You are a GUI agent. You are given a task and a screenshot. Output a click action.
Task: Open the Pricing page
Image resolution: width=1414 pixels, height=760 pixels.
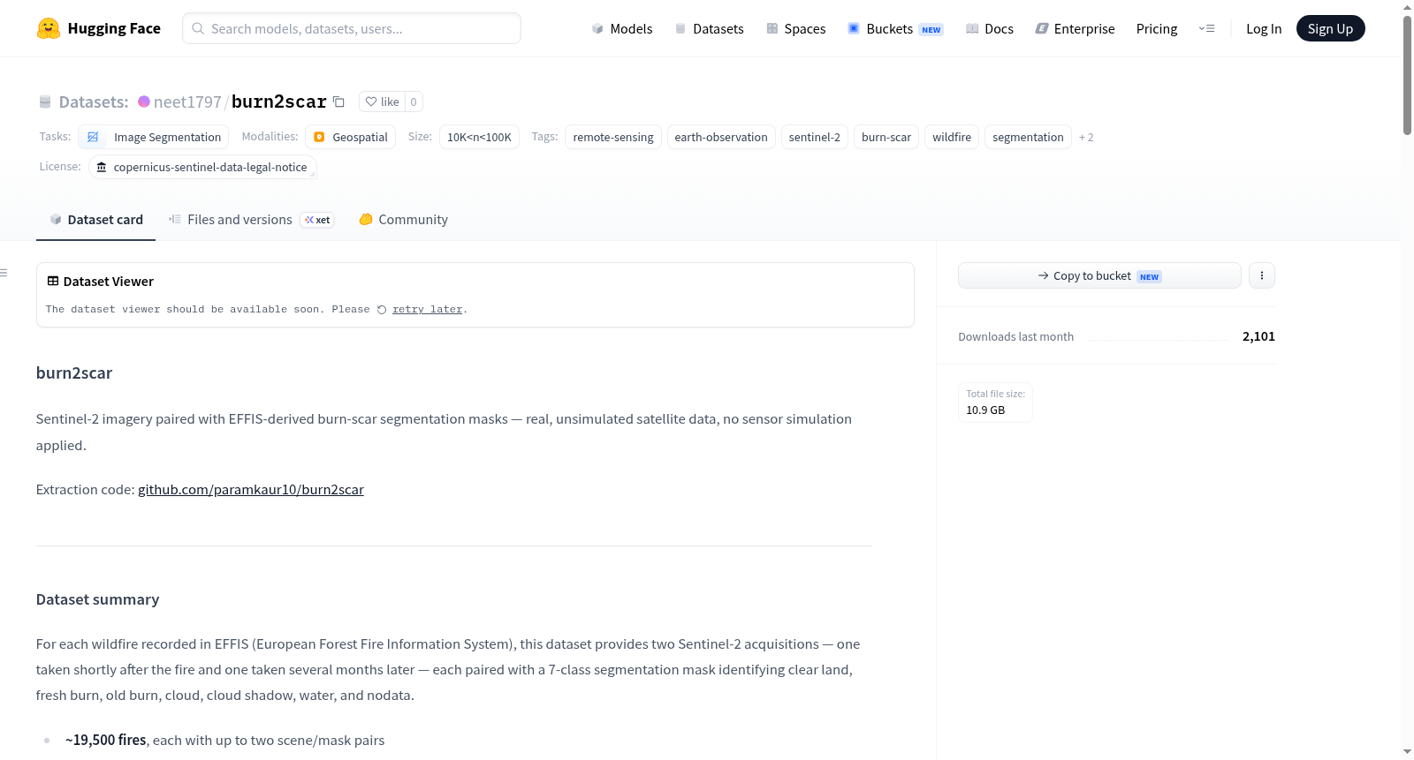(1157, 28)
